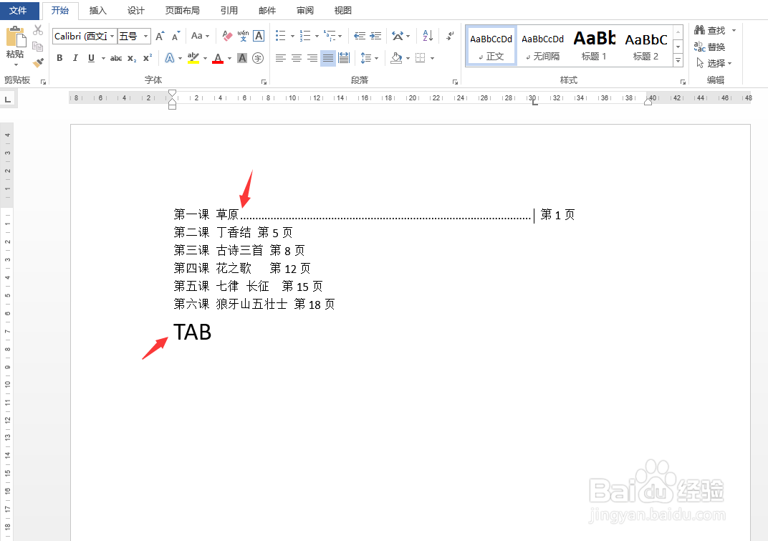Switch to the 页面布局 Page Layout tab
Image resolution: width=768 pixels, height=541 pixels.
coord(182,10)
